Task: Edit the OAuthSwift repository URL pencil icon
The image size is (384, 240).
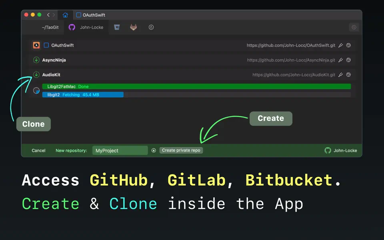Action: pos(340,45)
